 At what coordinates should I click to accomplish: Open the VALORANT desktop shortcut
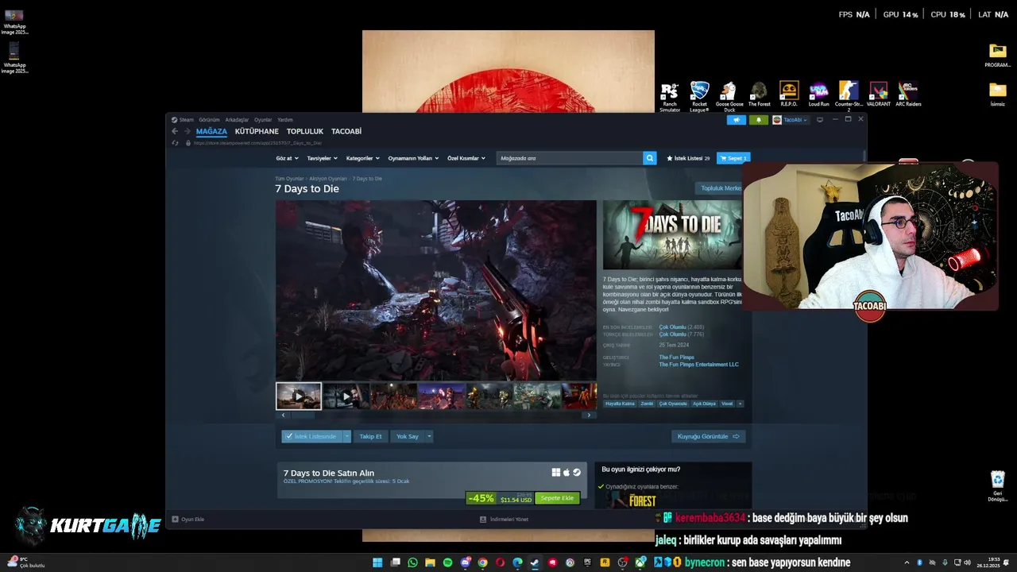point(878,94)
